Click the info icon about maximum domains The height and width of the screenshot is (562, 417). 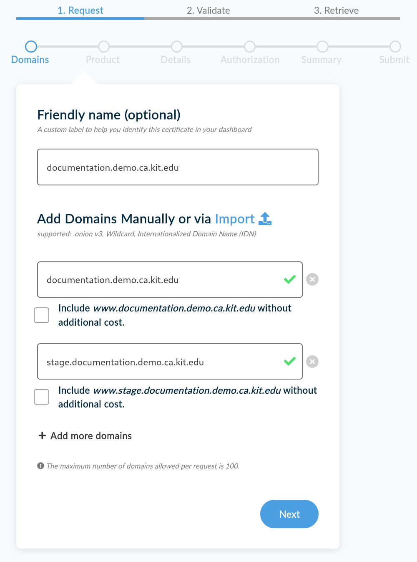(40, 466)
